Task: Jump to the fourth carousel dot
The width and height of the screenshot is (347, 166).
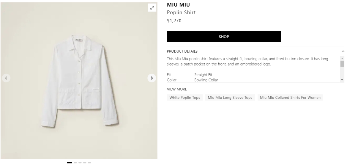Action: point(85,163)
